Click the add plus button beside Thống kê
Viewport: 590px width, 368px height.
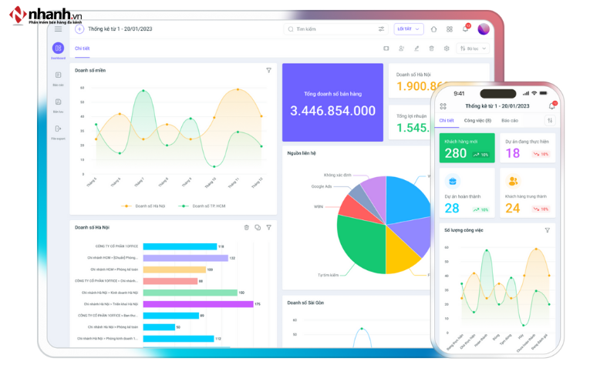click(x=79, y=29)
